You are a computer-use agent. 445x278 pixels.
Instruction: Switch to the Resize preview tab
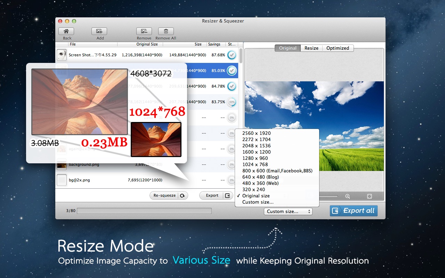point(311,48)
